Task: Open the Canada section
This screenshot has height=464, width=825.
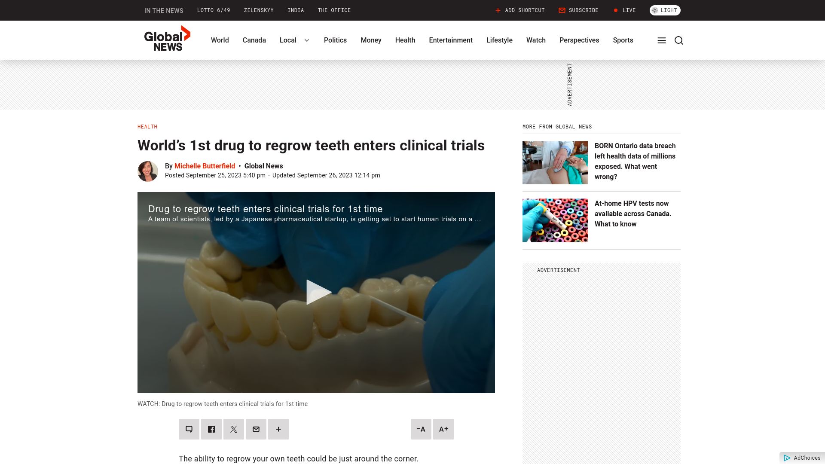Action: pos(254,40)
